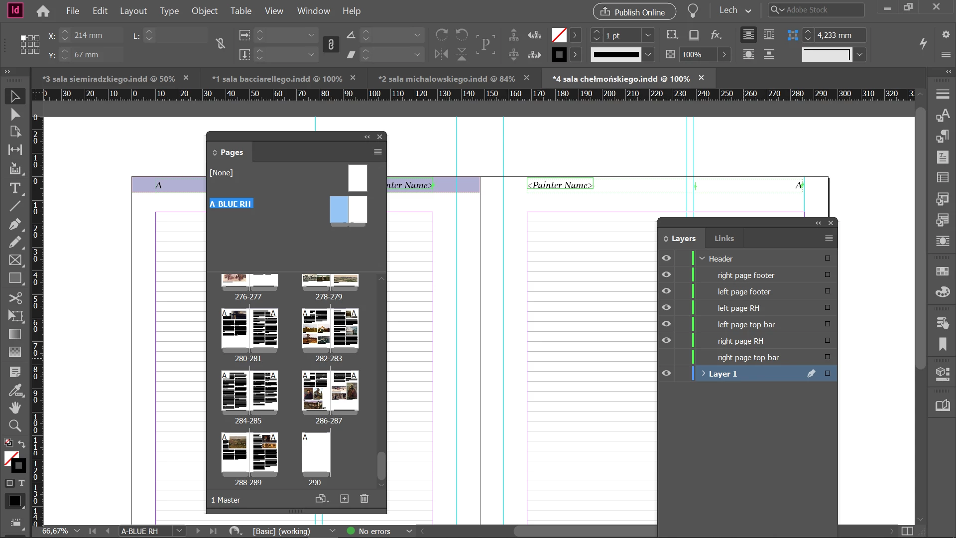Select the Hand tool
956x538 pixels.
(15, 408)
